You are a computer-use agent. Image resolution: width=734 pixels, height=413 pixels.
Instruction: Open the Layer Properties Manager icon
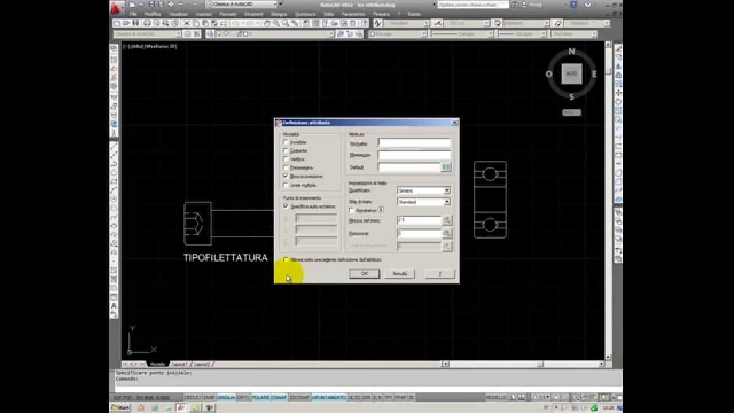tap(210, 34)
